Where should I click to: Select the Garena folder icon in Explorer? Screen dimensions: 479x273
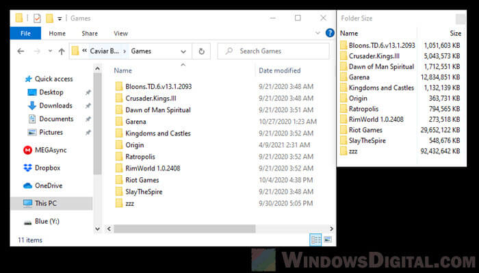tap(119, 122)
